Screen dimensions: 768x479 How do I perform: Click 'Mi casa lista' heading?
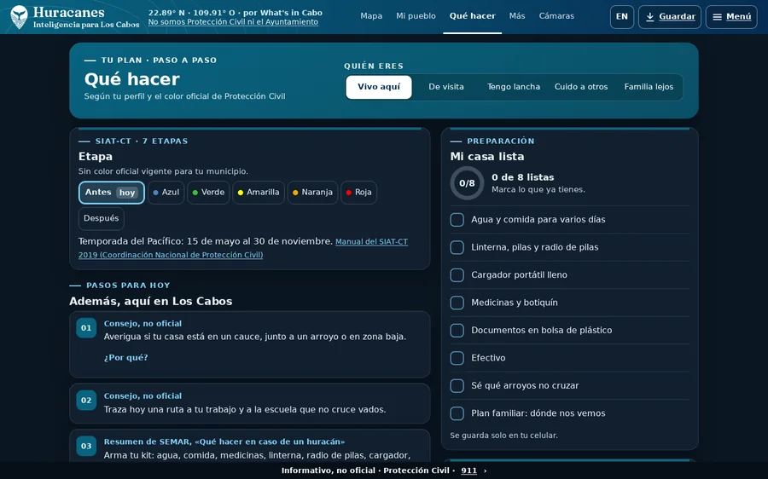(x=487, y=157)
